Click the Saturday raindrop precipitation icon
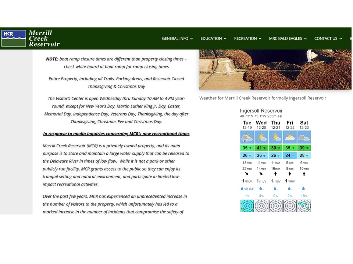The height and width of the screenshot is (264, 353). click(303, 188)
